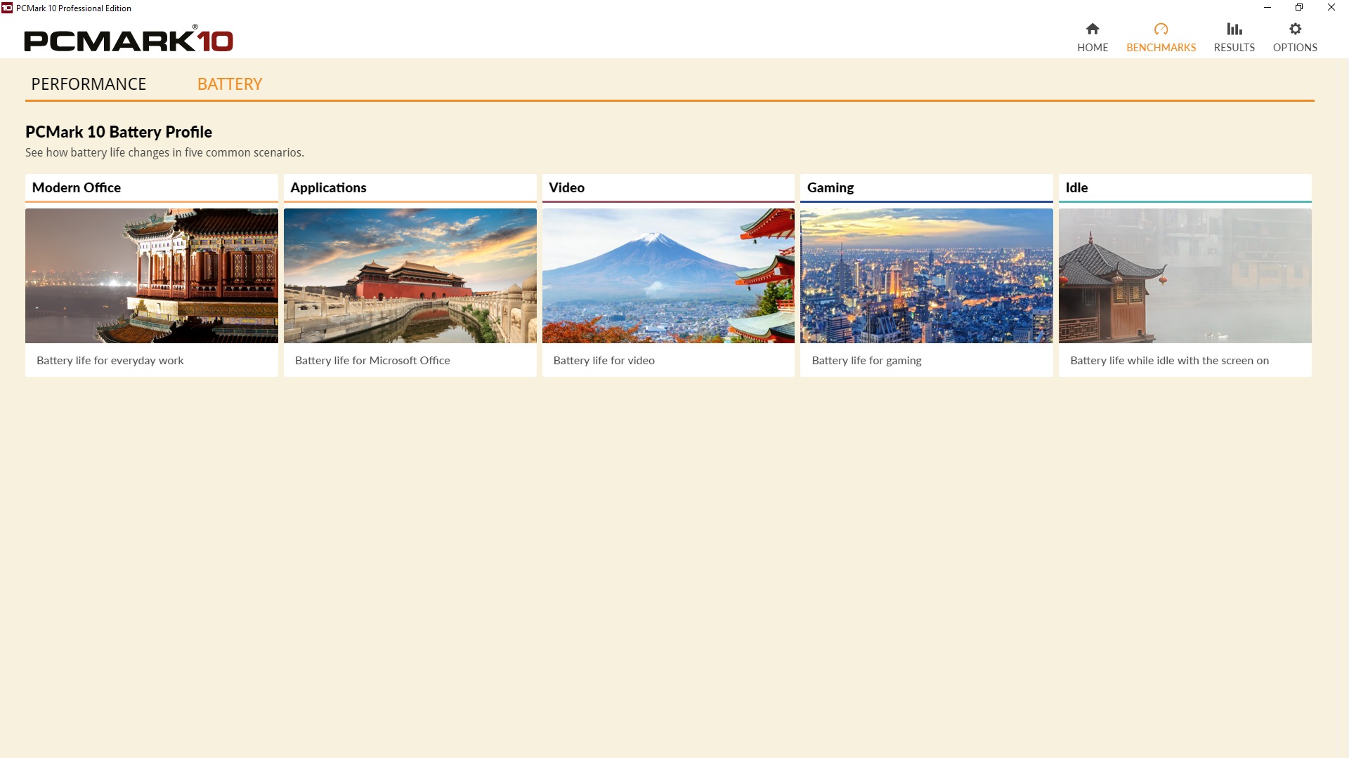Open the Video scenario heading
Viewport: 1349px width, 758px height.
point(566,187)
